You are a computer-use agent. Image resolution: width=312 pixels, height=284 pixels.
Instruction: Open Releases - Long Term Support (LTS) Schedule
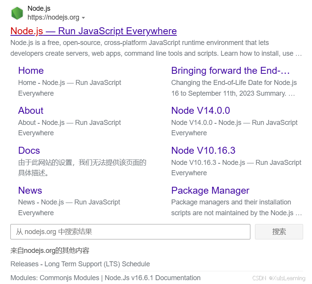tap(80, 264)
